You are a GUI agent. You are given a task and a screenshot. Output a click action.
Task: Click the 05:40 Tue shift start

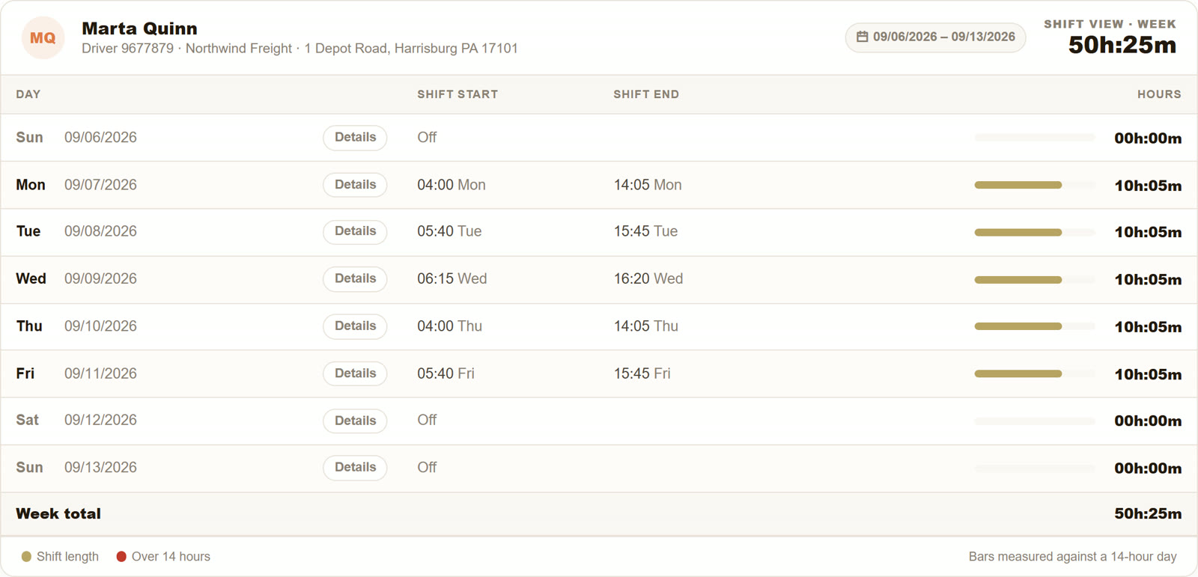(449, 231)
